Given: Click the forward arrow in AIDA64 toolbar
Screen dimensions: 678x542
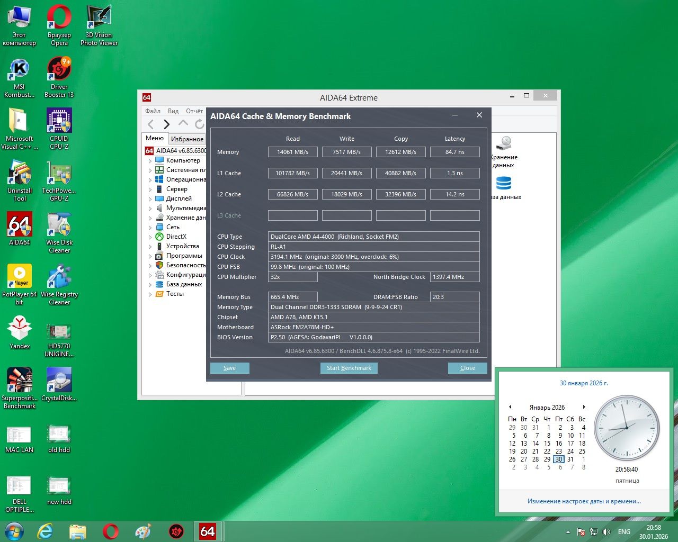Looking at the screenshot, I should tap(167, 124).
